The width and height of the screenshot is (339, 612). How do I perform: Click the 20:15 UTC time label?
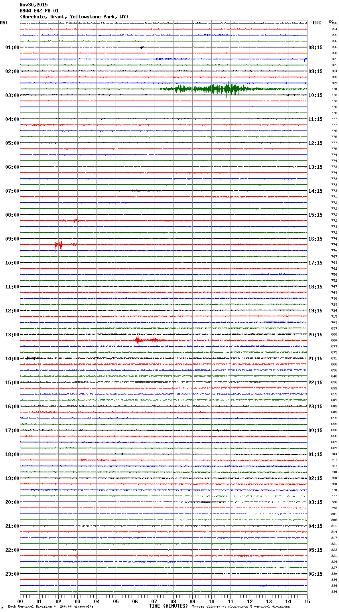tap(315, 335)
